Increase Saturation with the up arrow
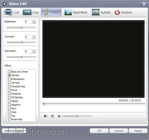149x140 pixels. click(x=34, y=50)
